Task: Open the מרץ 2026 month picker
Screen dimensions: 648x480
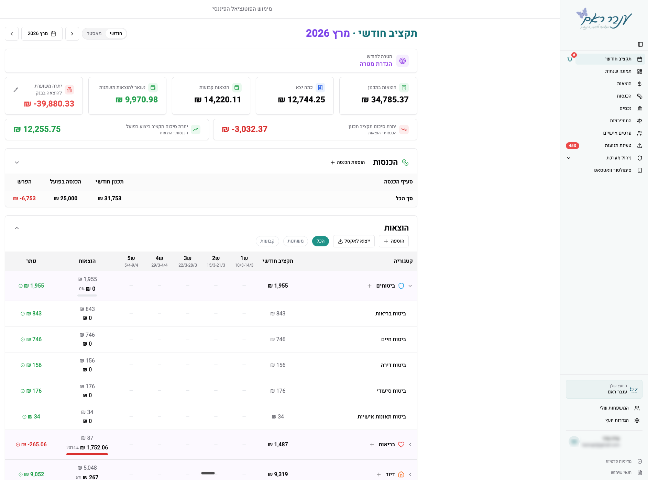Action: click(42, 34)
